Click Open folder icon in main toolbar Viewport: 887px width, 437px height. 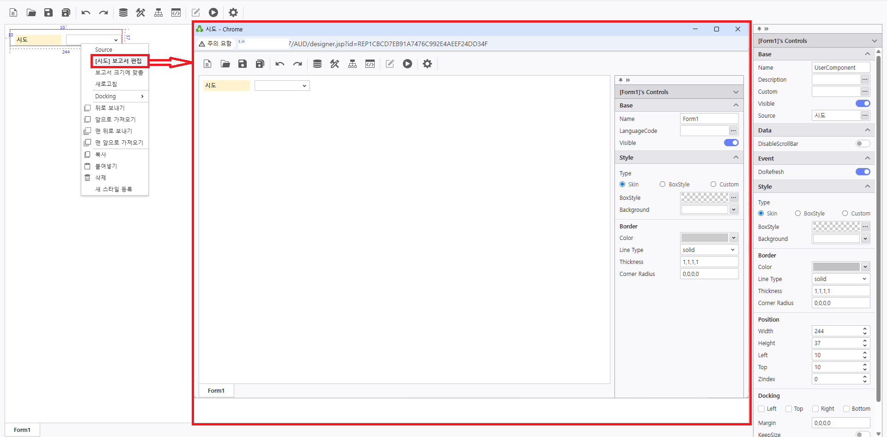pos(31,12)
